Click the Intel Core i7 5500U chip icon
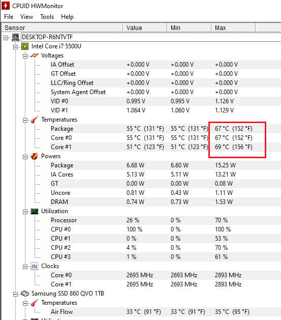Image resolution: width=281 pixels, height=320 pixels. [x=25, y=46]
